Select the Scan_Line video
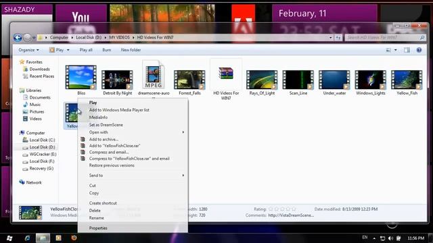 point(298,82)
